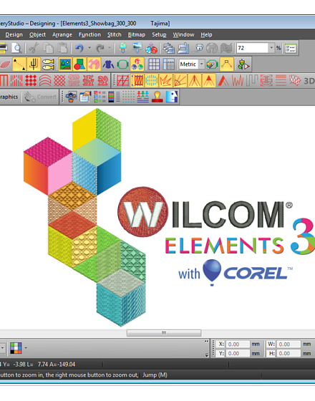Click the insert picture landscape icon
Viewport: 315px width, 401px height.
(137, 48)
